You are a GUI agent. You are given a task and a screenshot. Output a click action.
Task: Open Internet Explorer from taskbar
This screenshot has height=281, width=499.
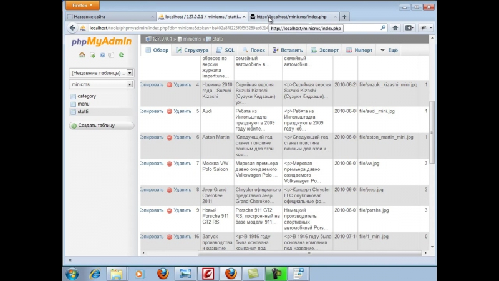(x=95, y=274)
